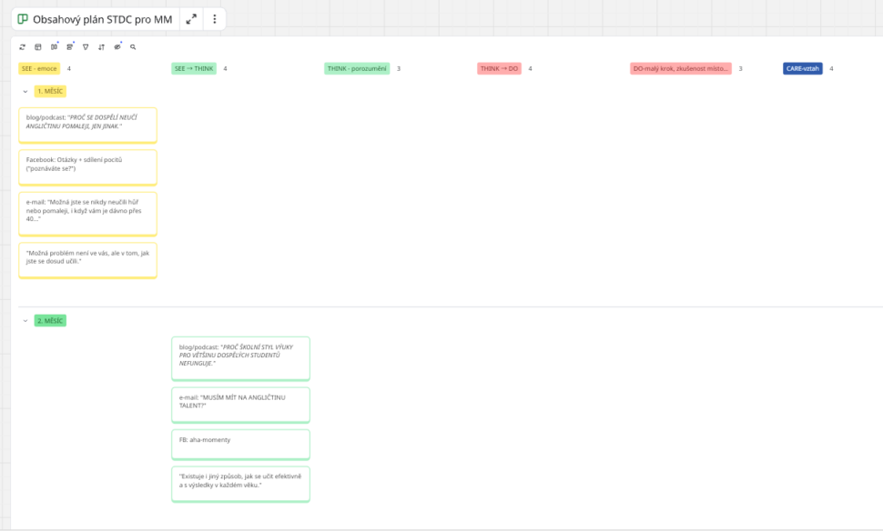Expand the board to fullscreen
This screenshot has height=531, width=883.
tap(191, 19)
